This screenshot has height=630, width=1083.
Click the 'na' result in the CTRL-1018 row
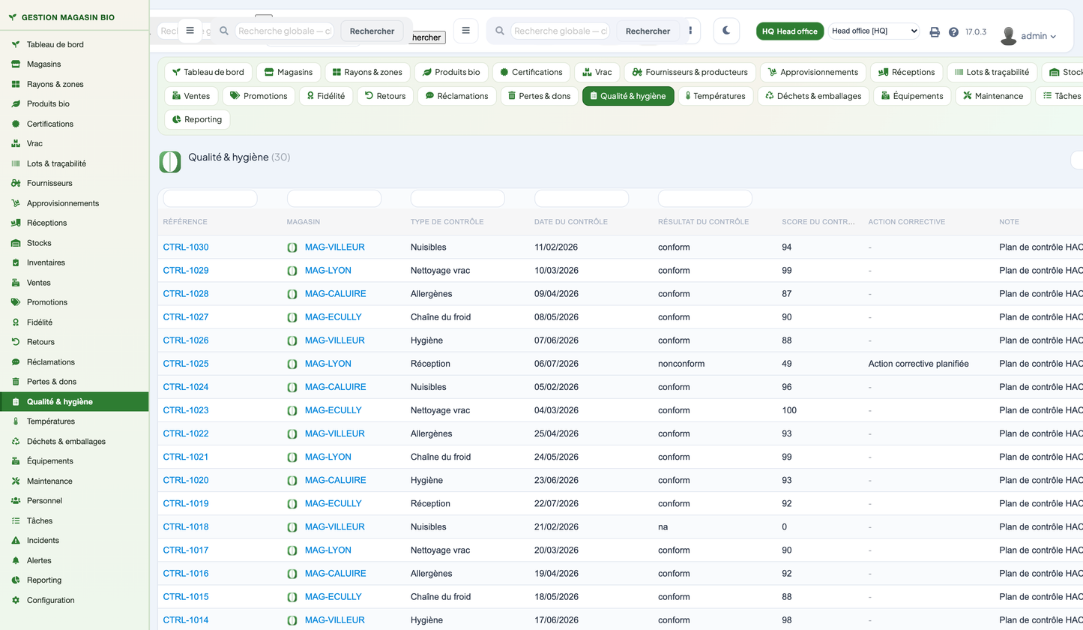pyautogui.click(x=663, y=527)
